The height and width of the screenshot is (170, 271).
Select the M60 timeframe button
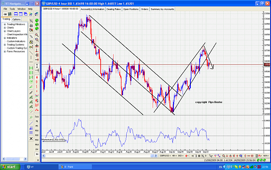[37, 144]
